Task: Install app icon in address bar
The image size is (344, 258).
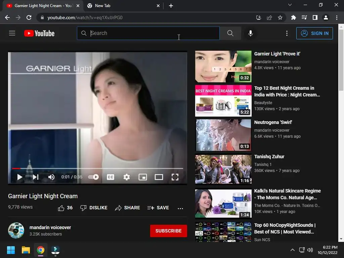Action: (x=259, y=17)
